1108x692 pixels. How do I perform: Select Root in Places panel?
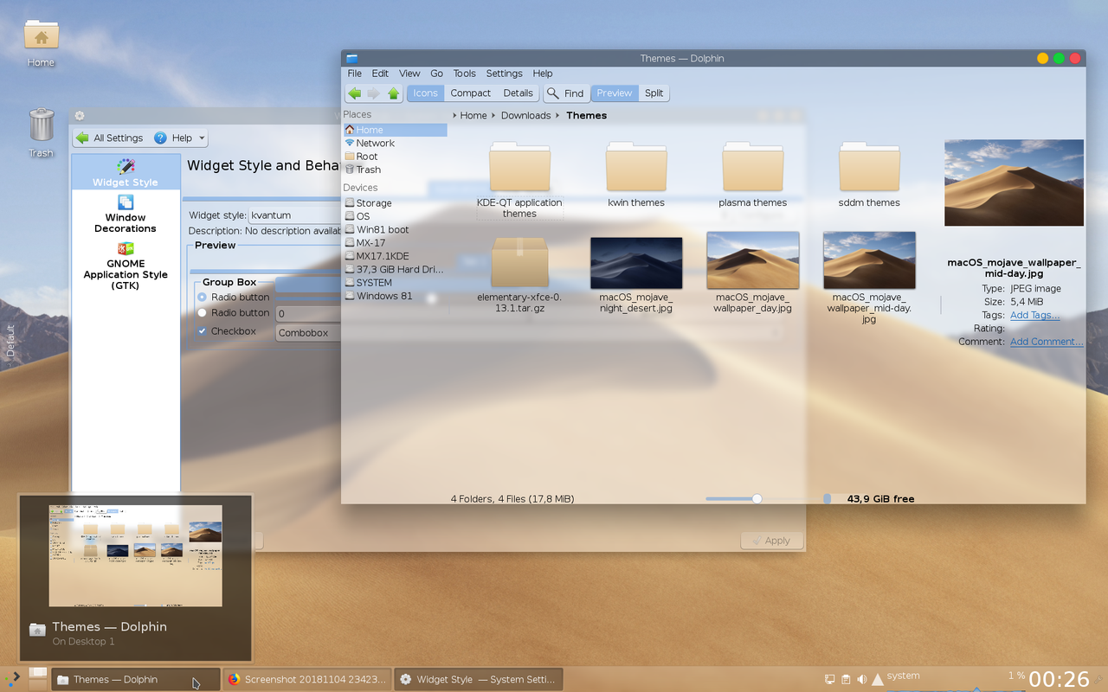point(395,157)
